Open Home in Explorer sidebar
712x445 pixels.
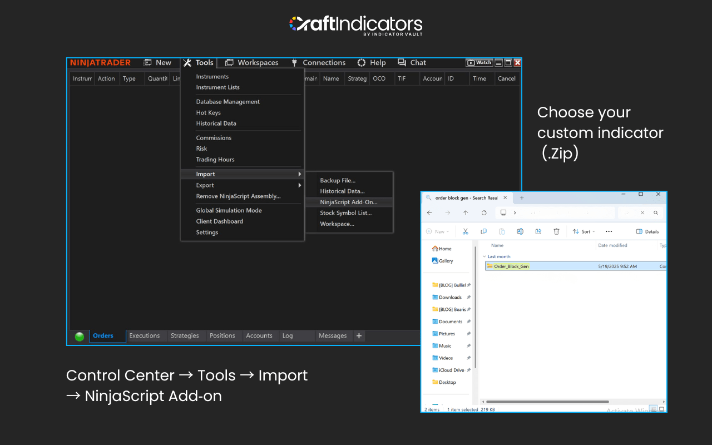click(x=442, y=249)
